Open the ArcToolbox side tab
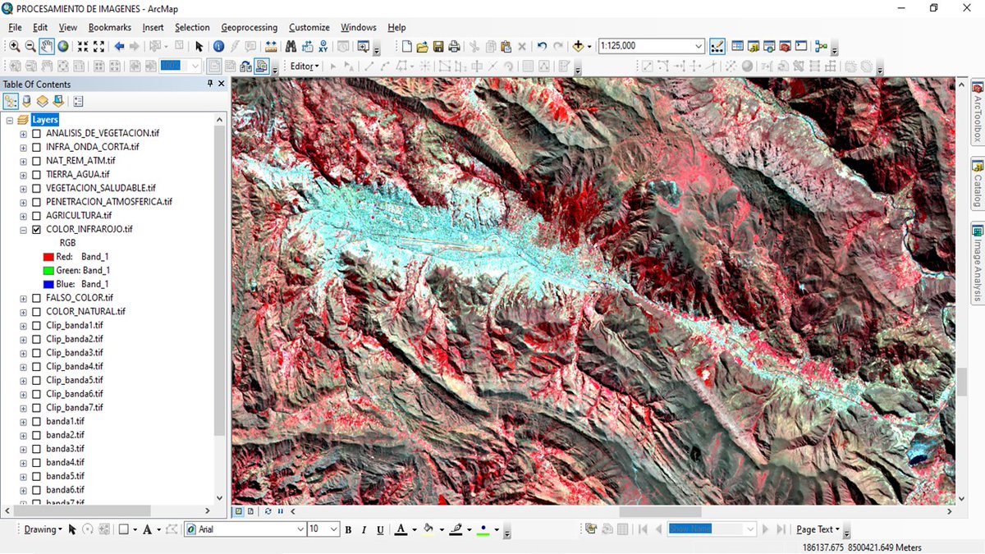Image resolution: width=985 pixels, height=554 pixels. 978,113
